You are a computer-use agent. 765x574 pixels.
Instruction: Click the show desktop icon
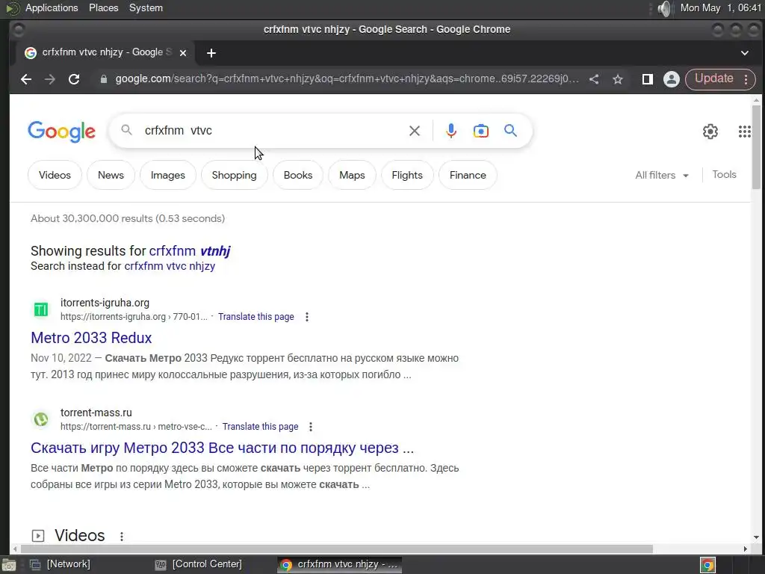click(x=9, y=565)
